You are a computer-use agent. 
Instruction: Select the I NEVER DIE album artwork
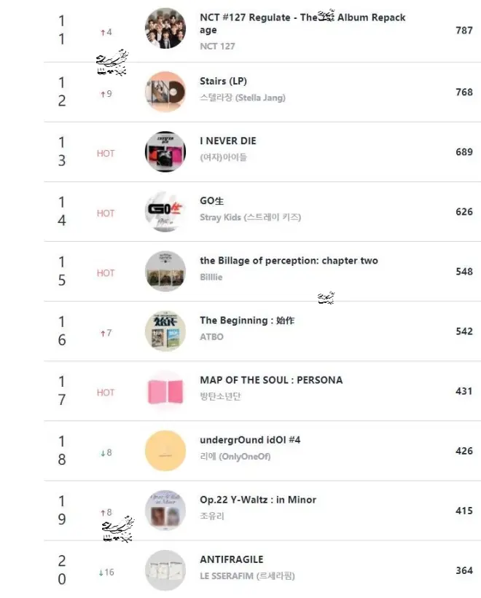coord(165,152)
